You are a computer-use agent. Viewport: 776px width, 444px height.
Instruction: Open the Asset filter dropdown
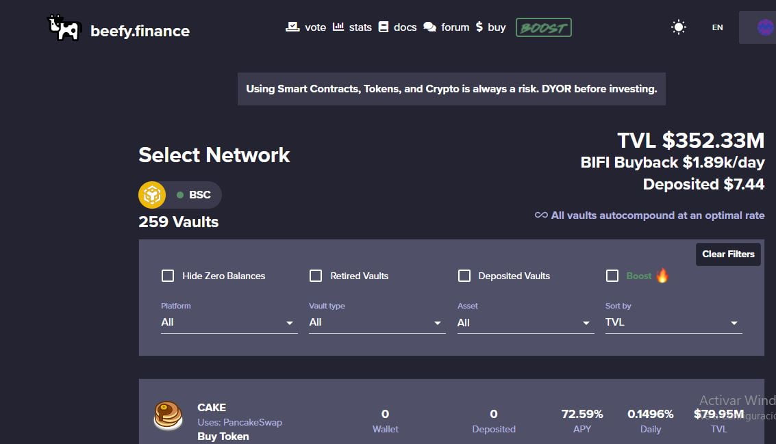point(525,323)
